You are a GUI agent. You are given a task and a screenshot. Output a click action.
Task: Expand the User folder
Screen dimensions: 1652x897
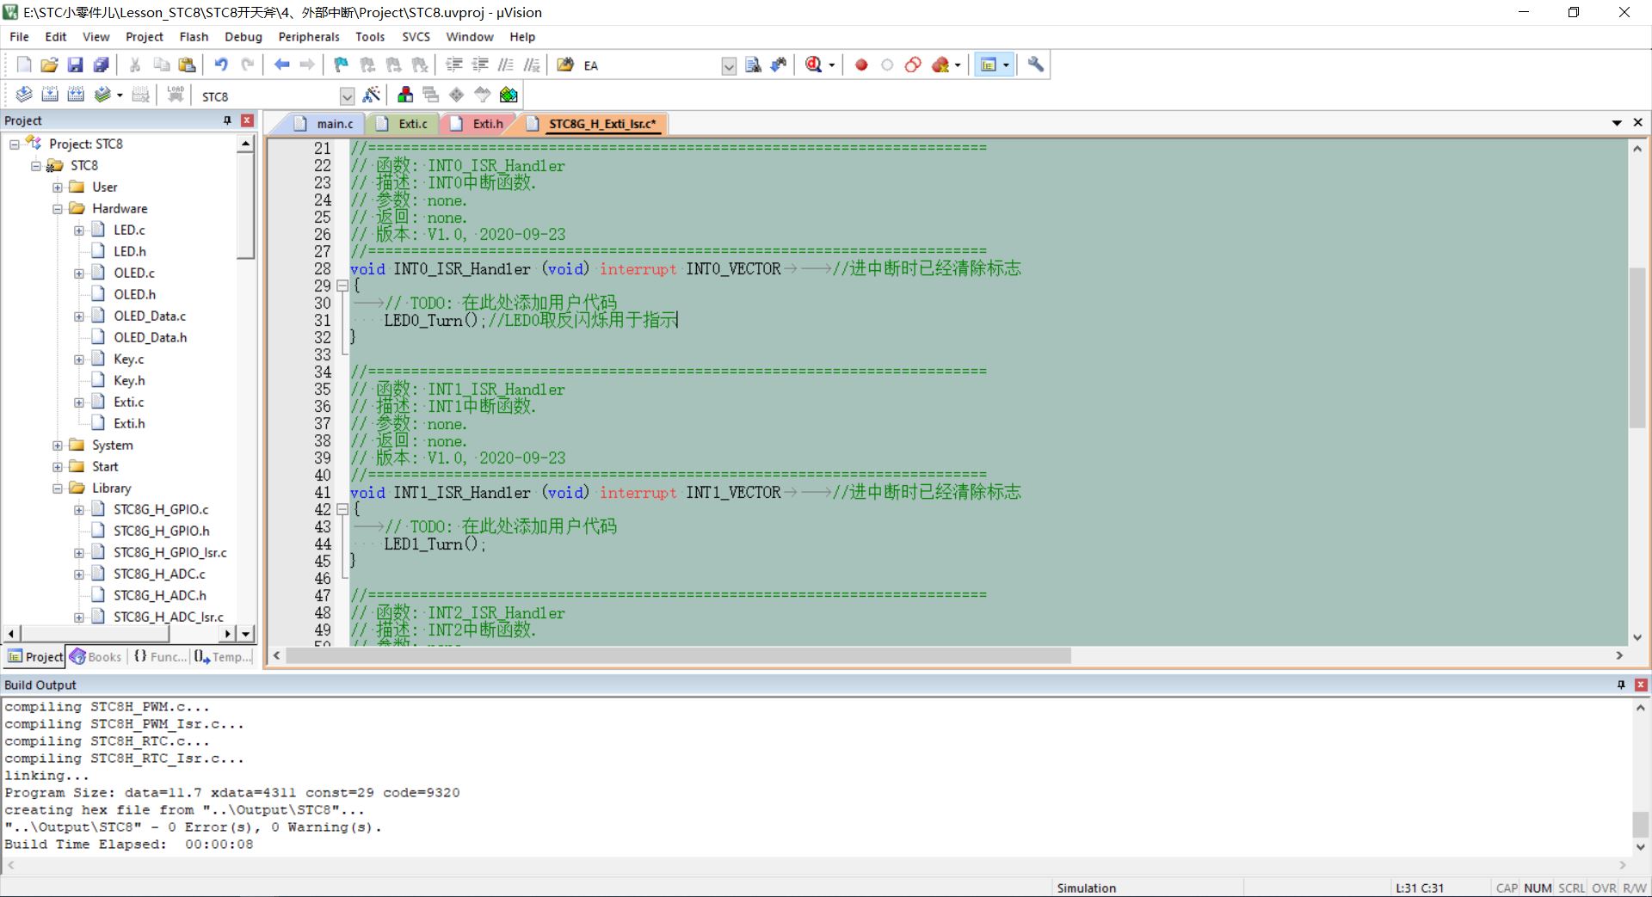tap(57, 187)
